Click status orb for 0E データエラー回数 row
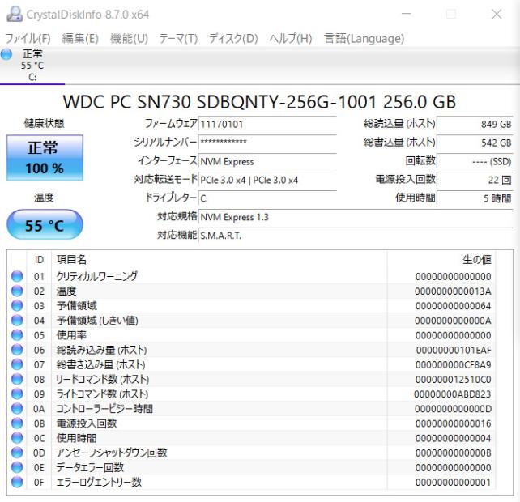The width and height of the screenshot is (520, 502). click(17, 467)
